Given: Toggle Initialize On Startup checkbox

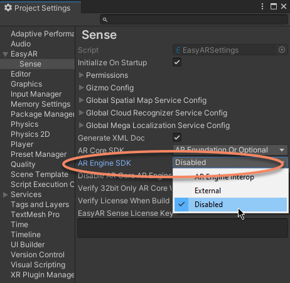Looking at the screenshot, I should click(177, 62).
